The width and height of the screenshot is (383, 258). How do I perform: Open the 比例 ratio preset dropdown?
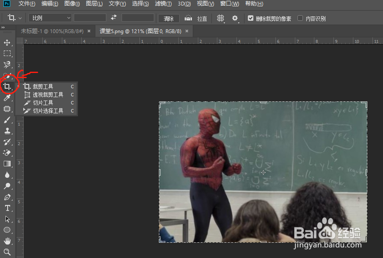50,18
